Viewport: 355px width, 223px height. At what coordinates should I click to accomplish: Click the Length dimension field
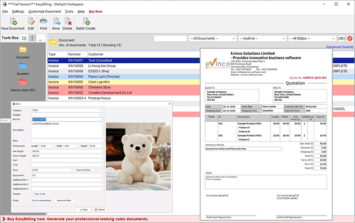click(x=46, y=146)
